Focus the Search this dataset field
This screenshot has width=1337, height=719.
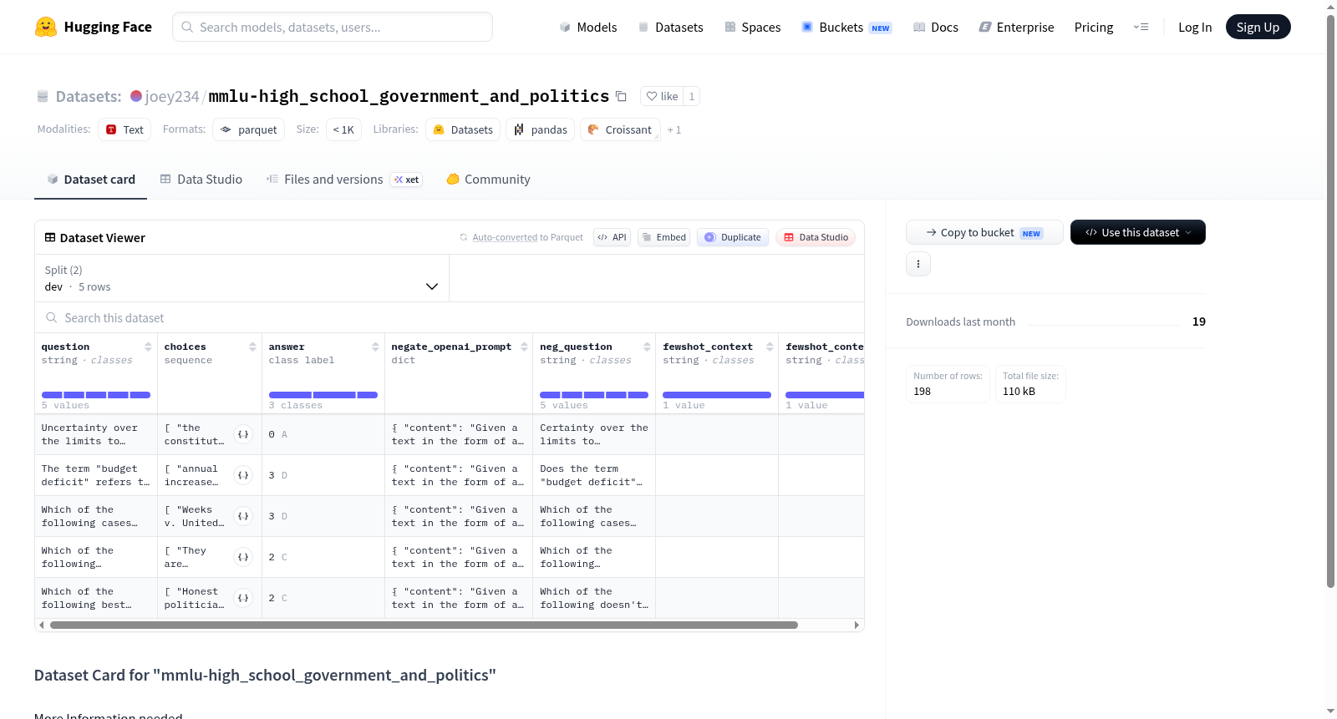(450, 318)
